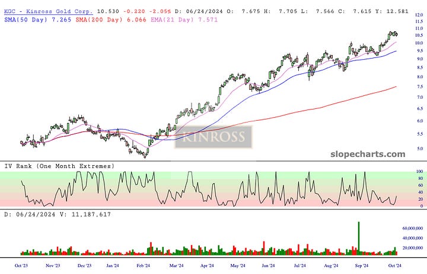The width and height of the screenshot is (427, 274).
Task: Click the Aug '24 axis label
Action: click(x=331, y=266)
